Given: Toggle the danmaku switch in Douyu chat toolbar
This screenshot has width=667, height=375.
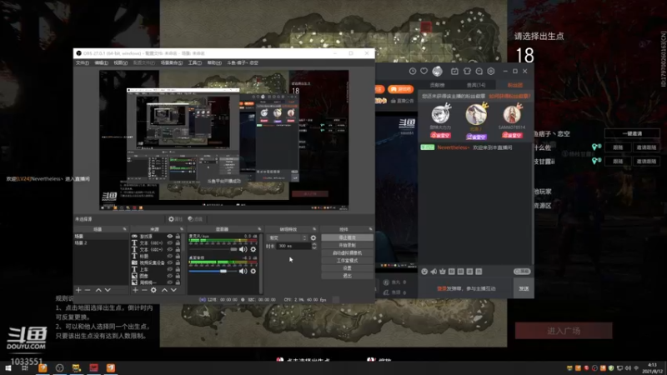Looking at the screenshot, I should coord(522,272).
